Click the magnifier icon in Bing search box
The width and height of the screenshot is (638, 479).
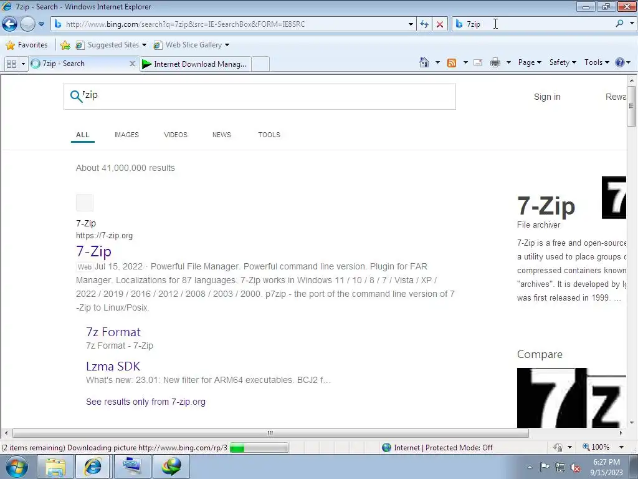76,96
